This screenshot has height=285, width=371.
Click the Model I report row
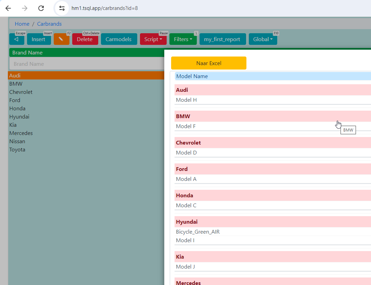pyautogui.click(x=273, y=240)
